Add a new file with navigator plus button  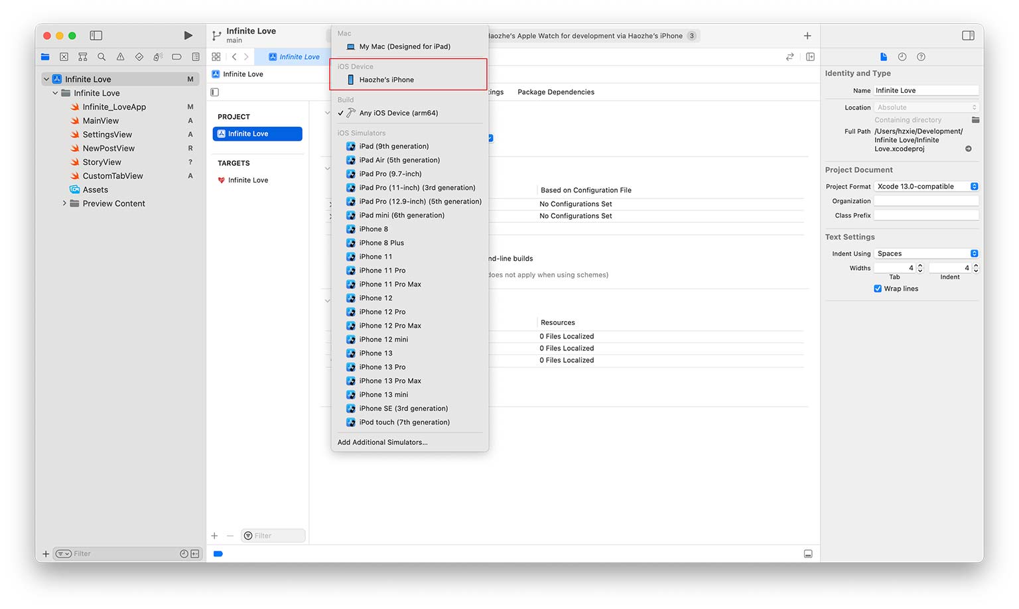pyautogui.click(x=46, y=554)
